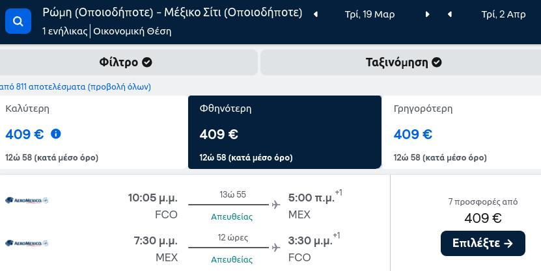The width and height of the screenshot is (541, 271).
Task: Go to previous return date before 2 Απρ
Action: [450, 14]
